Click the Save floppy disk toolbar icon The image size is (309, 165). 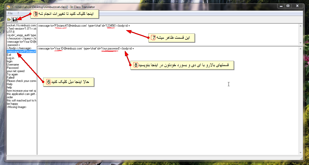(15, 19)
